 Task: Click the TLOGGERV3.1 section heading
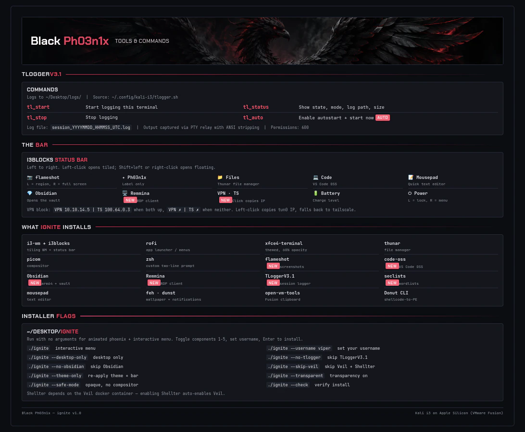pyautogui.click(x=41, y=74)
